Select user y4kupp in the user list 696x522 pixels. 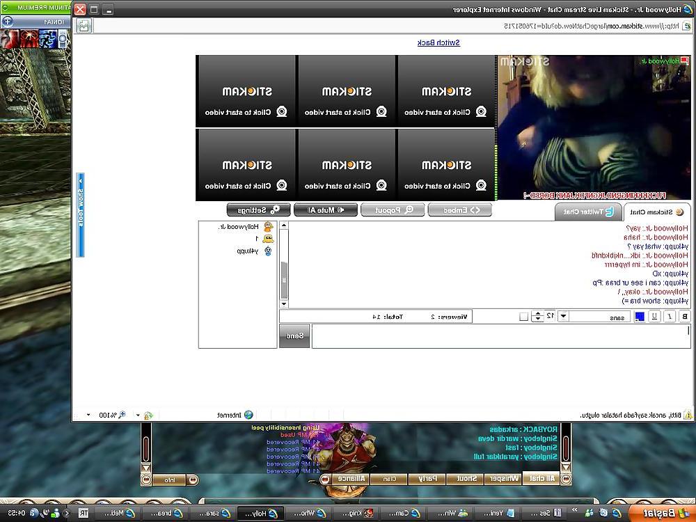pos(255,251)
